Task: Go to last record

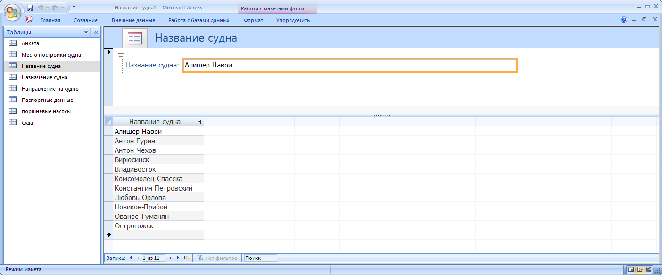Action: (179, 258)
